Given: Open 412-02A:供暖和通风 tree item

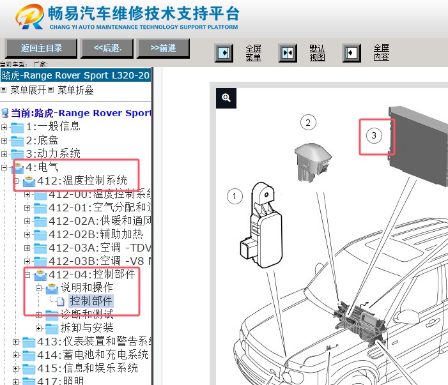Looking at the screenshot, I should (x=100, y=221).
